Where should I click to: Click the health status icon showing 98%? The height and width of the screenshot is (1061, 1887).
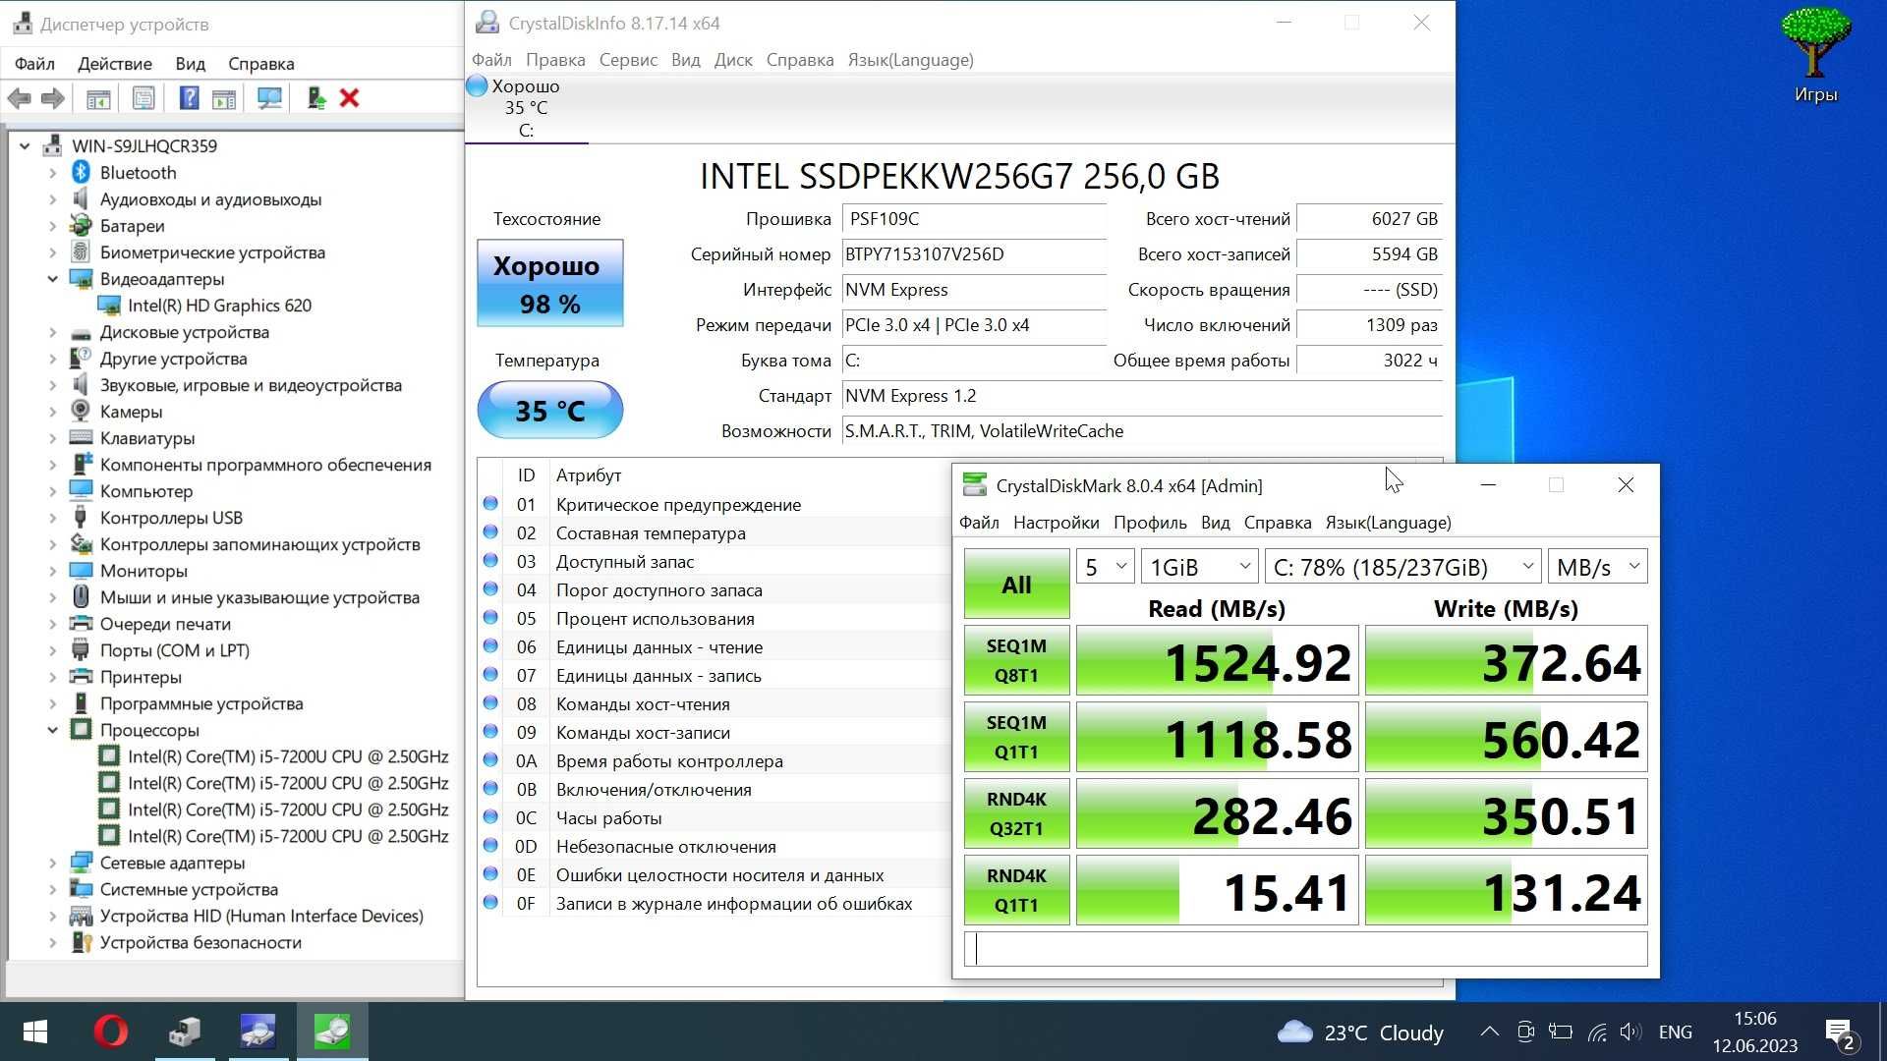[546, 282]
